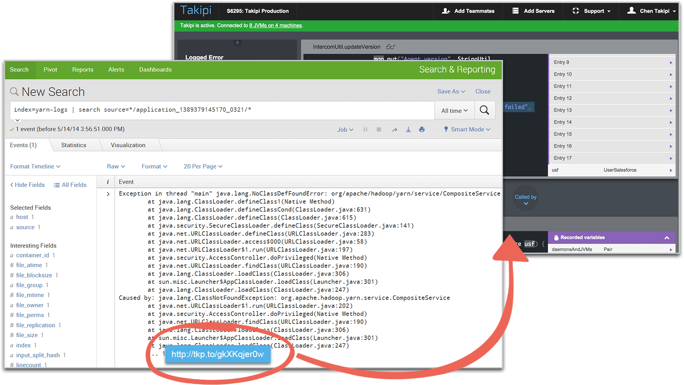The image size is (684, 385).
Task: Export search results with download icon
Action: pos(408,129)
